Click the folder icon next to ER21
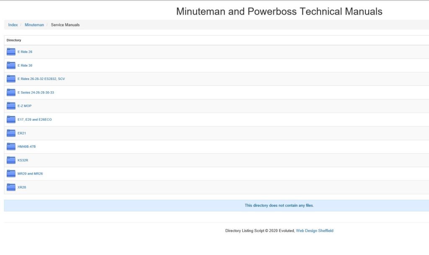Image resolution: width=429 pixels, height=255 pixels. [x=11, y=133]
